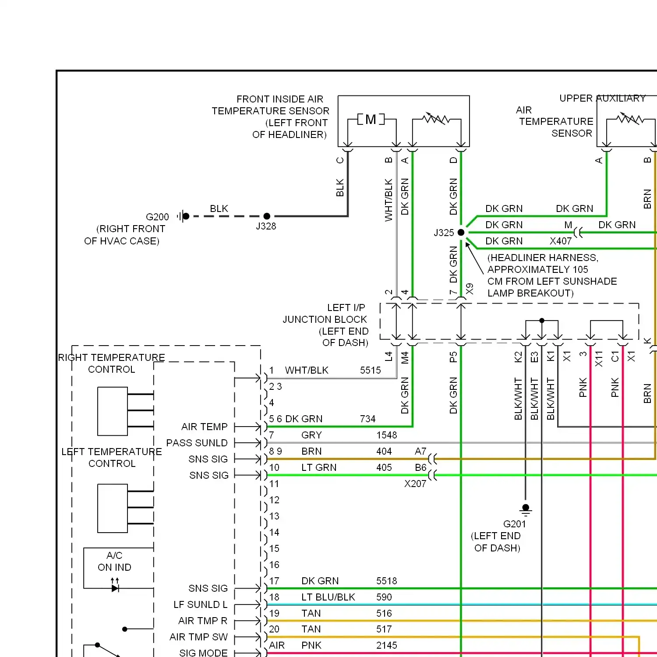Click the X407 connector label
Image resolution: width=657 pixels, height=657 pixels.
(x=561, y=241)
